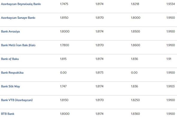Screen dimensions: 177x117
Task: Click the 1.9334 rate in Beynəlxalq Bankı row
Action: point(171,4)
